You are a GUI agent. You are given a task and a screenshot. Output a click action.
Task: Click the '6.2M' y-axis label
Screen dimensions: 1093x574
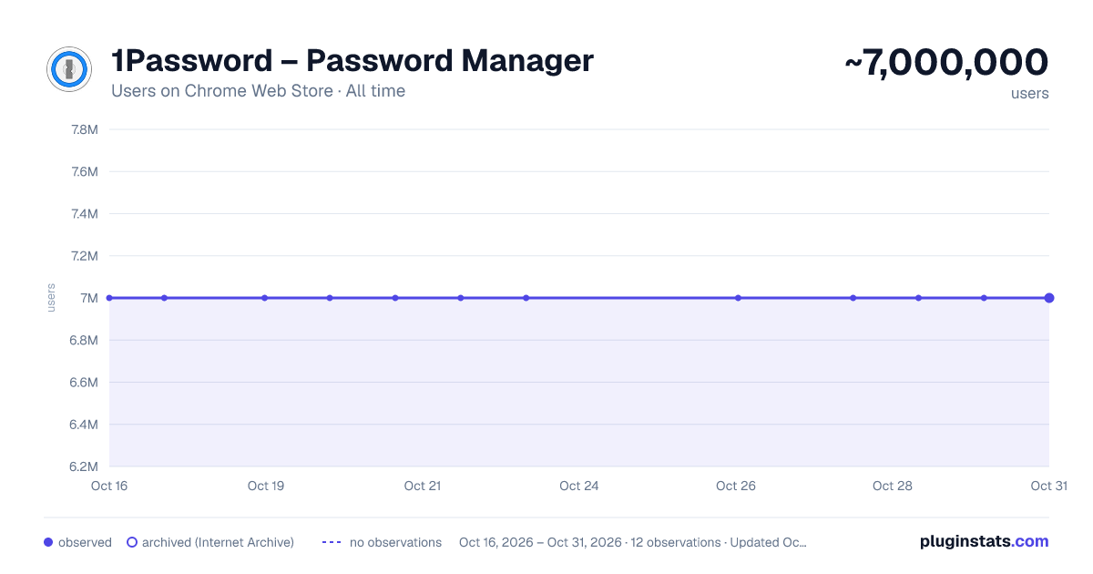(x=84, y=467)
